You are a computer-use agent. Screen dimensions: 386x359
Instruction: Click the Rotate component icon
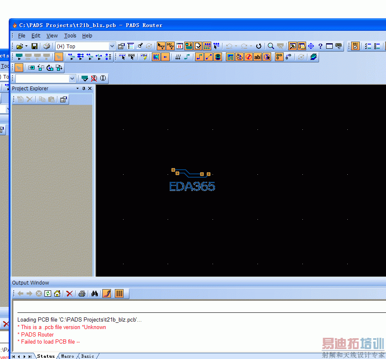(50, 68)
